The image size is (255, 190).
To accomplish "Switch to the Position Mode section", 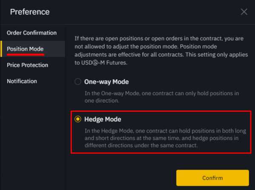I will pyautogui.click(x=25, y=49).
